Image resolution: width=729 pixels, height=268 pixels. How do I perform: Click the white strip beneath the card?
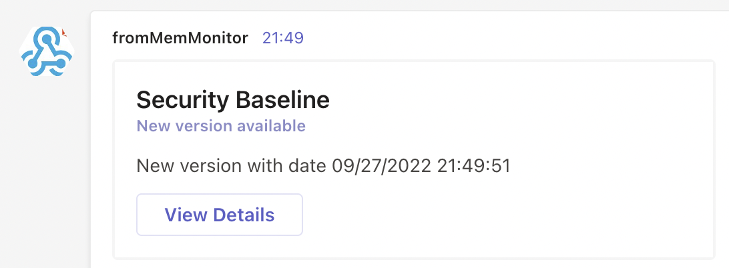pos(401,263)
